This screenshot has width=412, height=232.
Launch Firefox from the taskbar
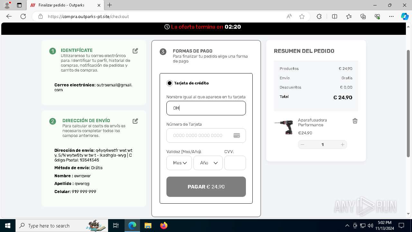pyautogui.click(x=164, y=226)
